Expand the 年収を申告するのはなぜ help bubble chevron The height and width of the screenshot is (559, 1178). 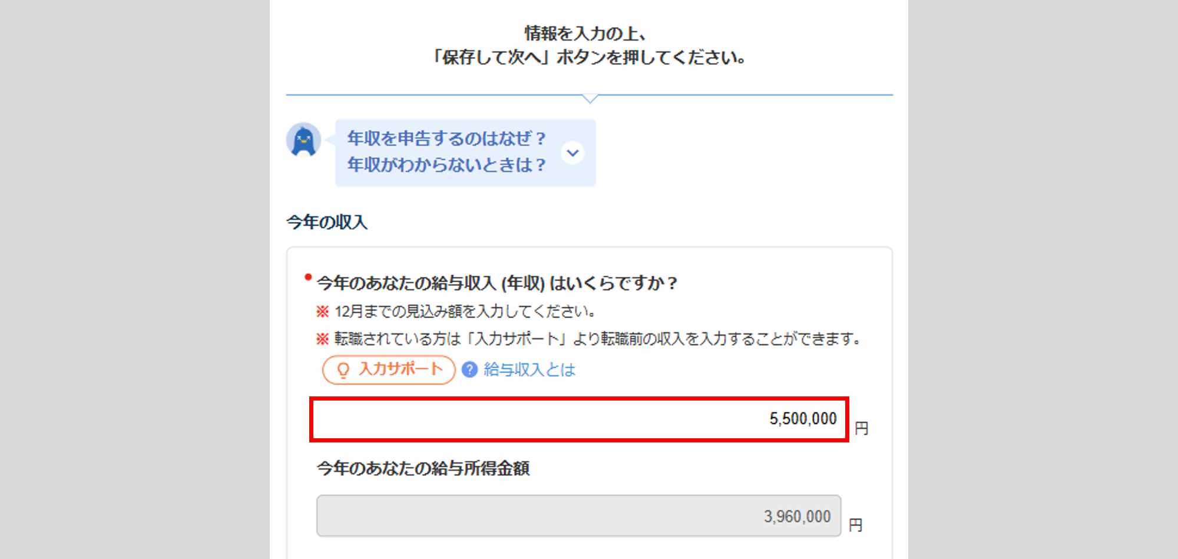click(573, 153)
